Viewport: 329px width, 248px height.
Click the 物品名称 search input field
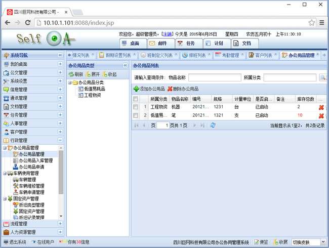point(214,77)
